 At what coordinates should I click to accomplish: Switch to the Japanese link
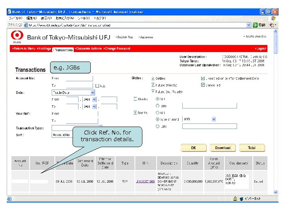click(146, 37)
